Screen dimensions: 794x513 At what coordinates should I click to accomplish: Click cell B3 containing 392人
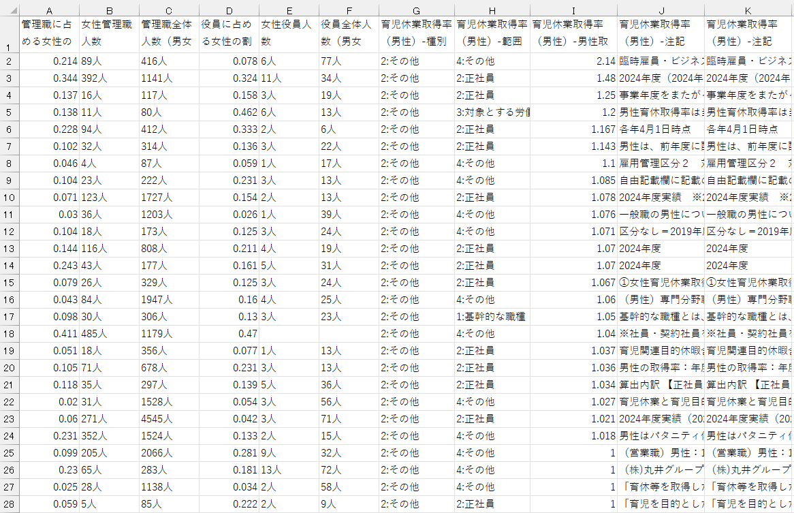(109, 78)
